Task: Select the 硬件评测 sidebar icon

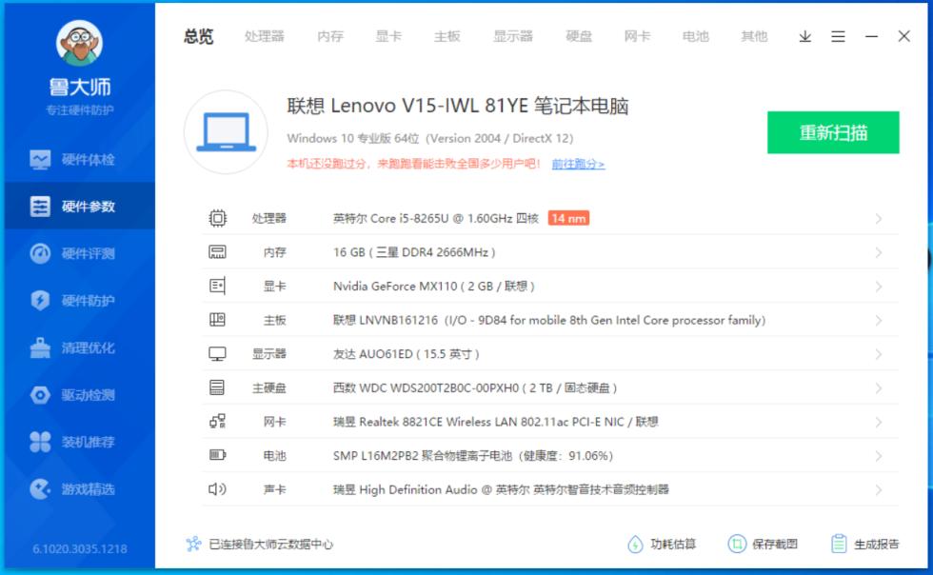Action: 81,253
